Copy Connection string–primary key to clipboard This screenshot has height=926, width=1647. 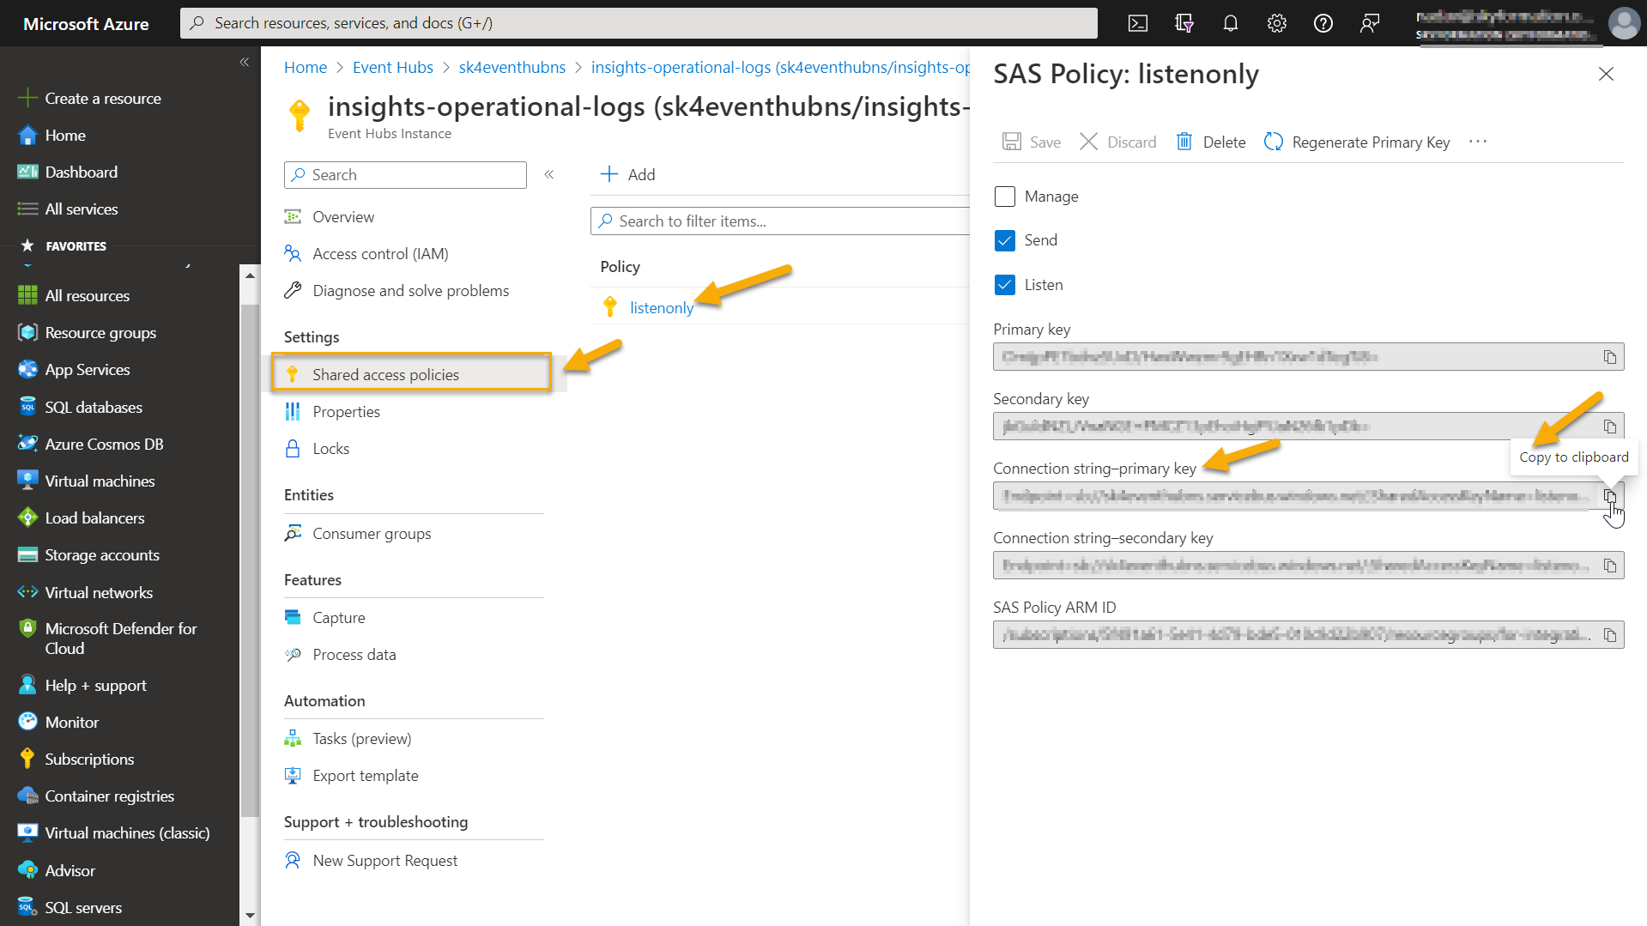click(1610, 496)
